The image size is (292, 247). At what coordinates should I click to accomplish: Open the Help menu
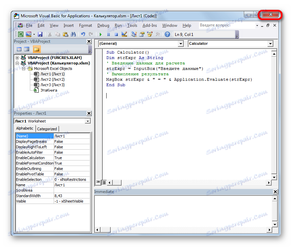click(x=187, y=25)
